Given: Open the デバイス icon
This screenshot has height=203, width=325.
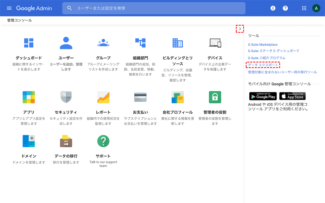Looking at the screenshot, I should pyautogui.click(x=215, y=43).
